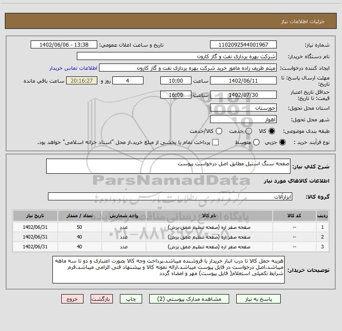The height and width of the screenshot is (331, 342).
Task: Click unit عدد in row 3
Action: click(123, 247)
